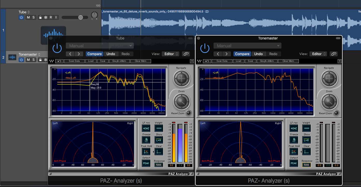Toggle Peak Hold in Tube analyzer
Viewport: 361px width, 187px height.
(146, 151)
